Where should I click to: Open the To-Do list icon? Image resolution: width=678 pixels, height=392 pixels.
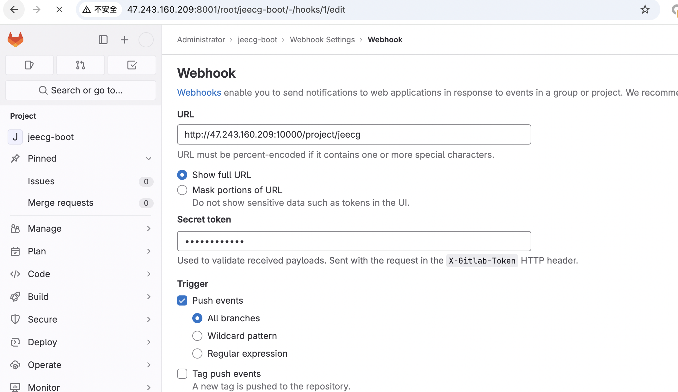coord(132,65)
